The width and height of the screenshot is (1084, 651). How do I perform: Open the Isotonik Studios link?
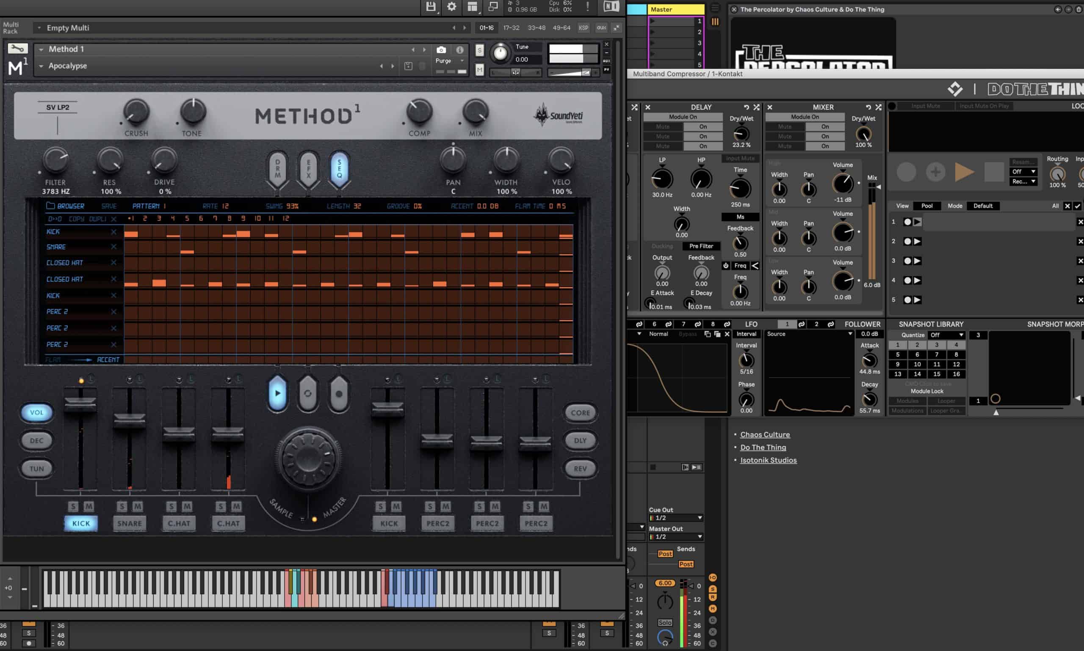click(x=768, y=460)
